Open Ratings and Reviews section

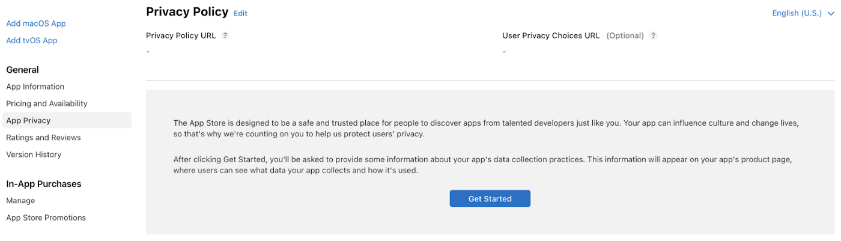(43, 138)
